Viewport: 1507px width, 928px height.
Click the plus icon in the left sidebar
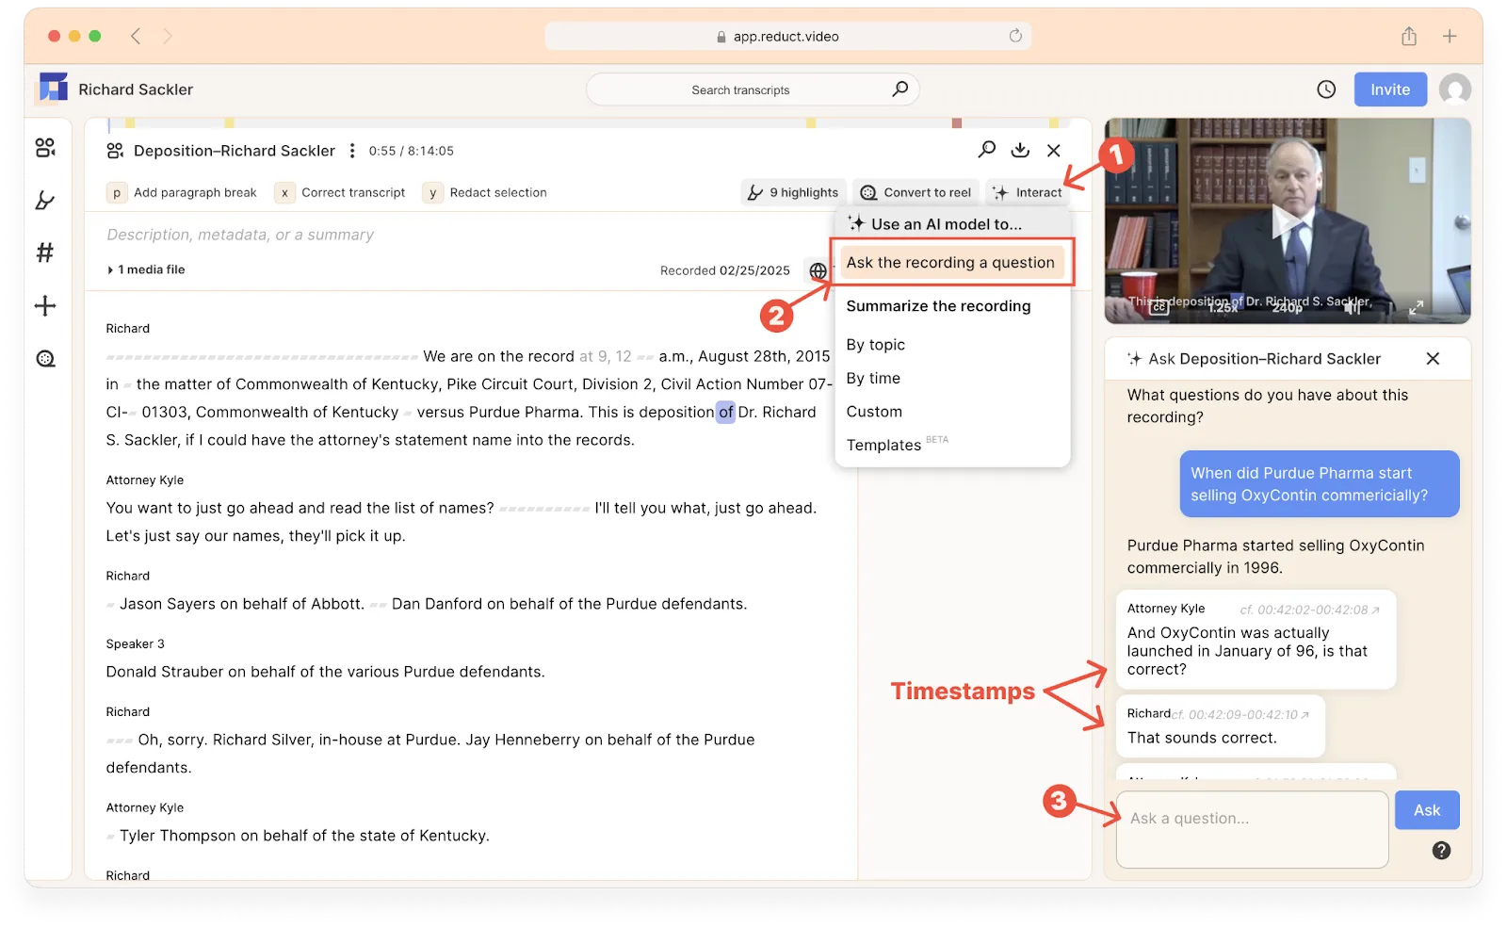point(45,305)
